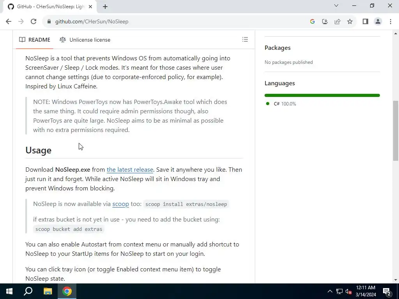Open Chrome three-dot menu
The image size is (399, 299).
(x=390, y=21)
